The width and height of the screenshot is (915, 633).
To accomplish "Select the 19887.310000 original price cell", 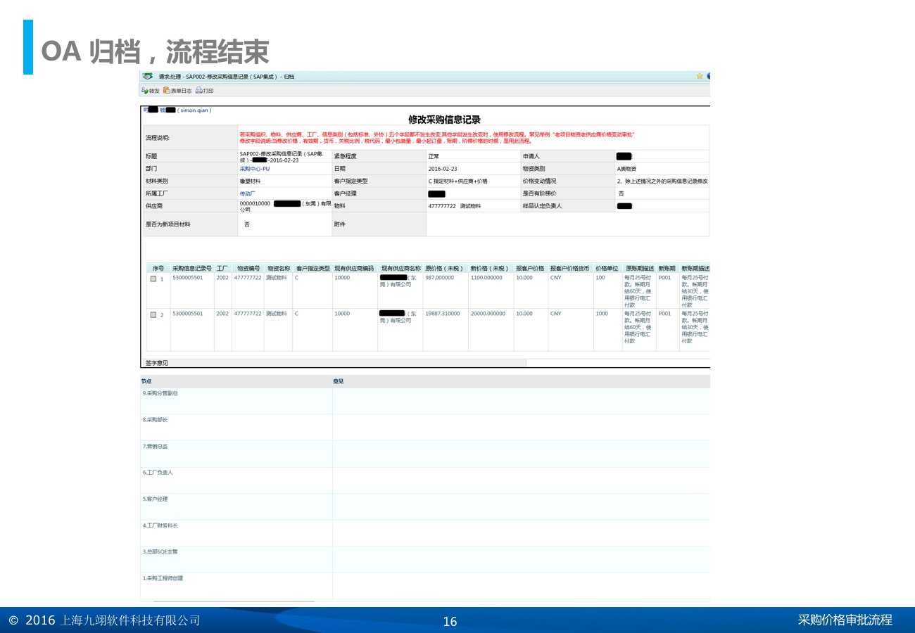I will (443, 314).
